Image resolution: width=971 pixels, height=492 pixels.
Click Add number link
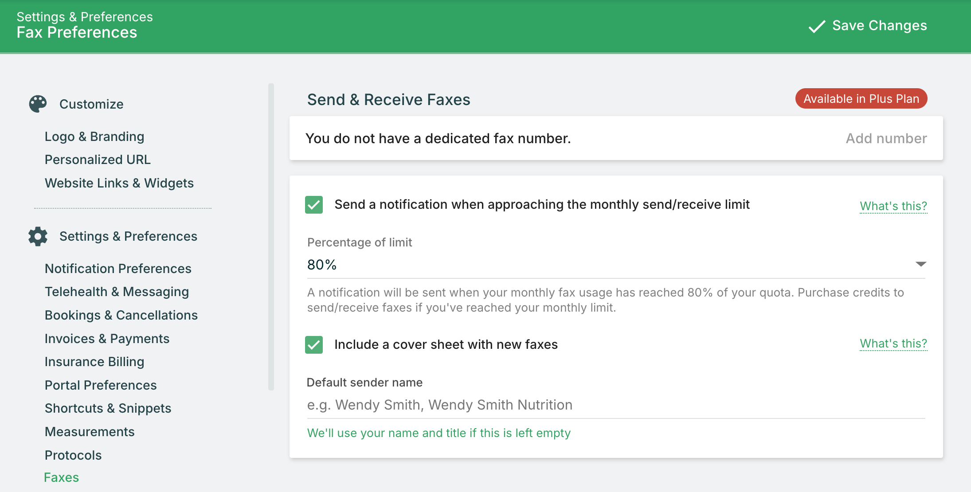pos(886,138)
